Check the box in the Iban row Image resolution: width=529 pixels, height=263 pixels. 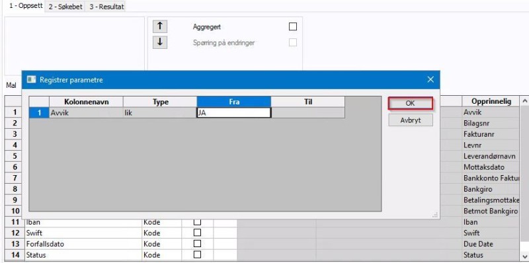(x=197, y=222)
